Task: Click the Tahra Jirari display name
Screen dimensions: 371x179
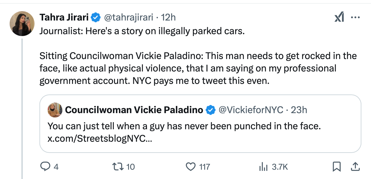Action: pyautogui.click(x=64, y=18)
